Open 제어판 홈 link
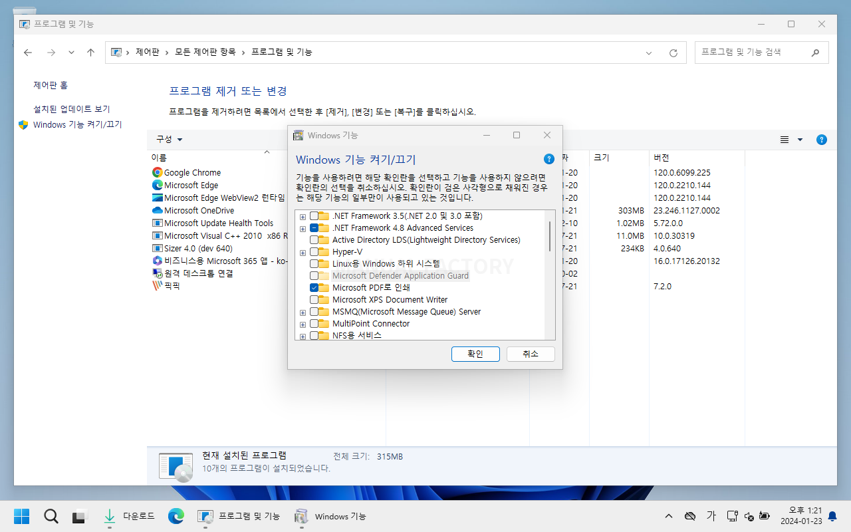The image size is (851, 532). (x=51, y=86)
